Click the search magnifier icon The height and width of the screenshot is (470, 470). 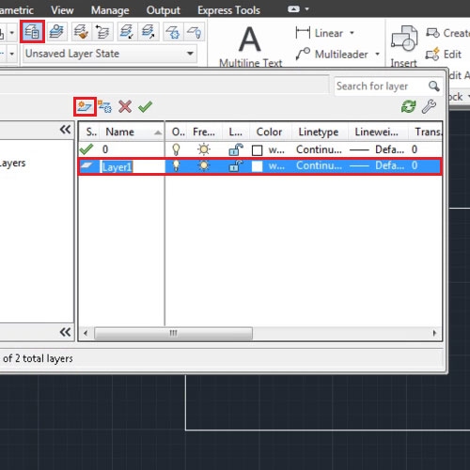coord(434,86)
